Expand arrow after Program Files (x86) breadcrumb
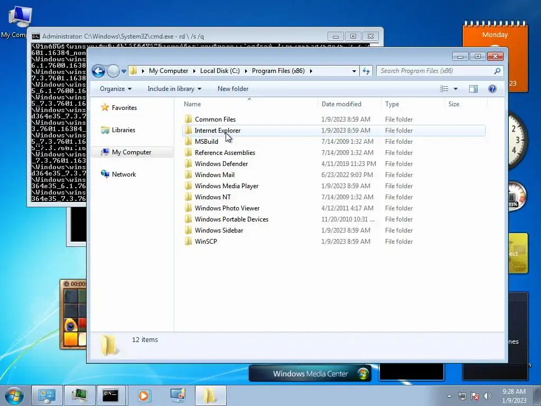 pos(311,71)
